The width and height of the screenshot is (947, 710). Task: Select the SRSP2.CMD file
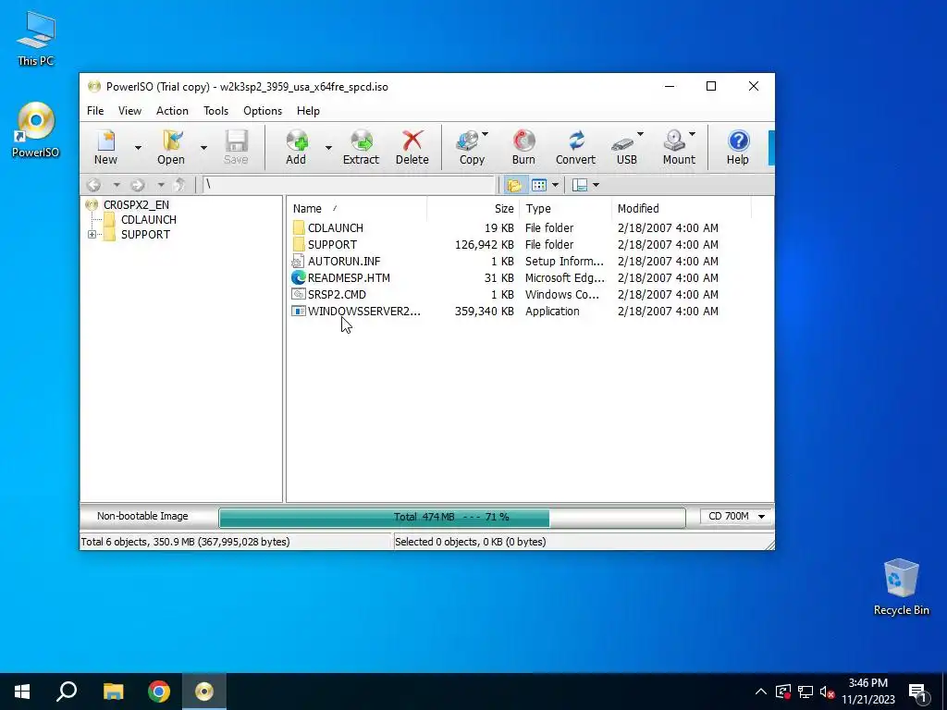click(x=505, y=295)
